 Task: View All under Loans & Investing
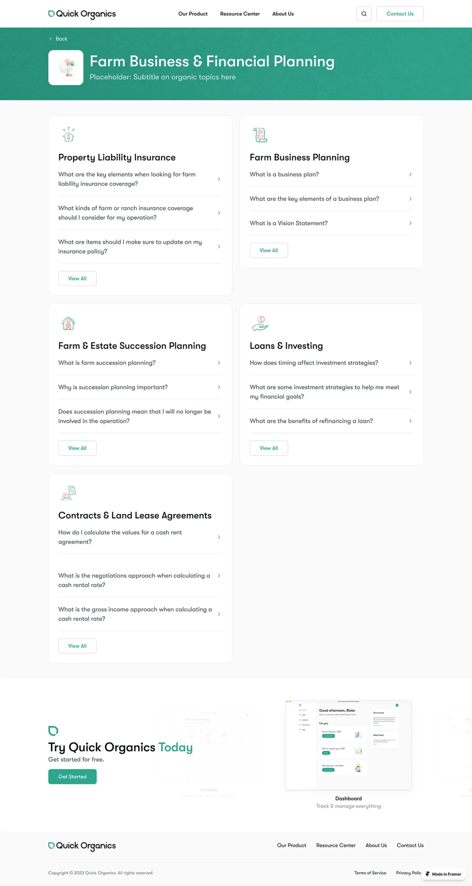pyautogui.click(x=269, y=448)
